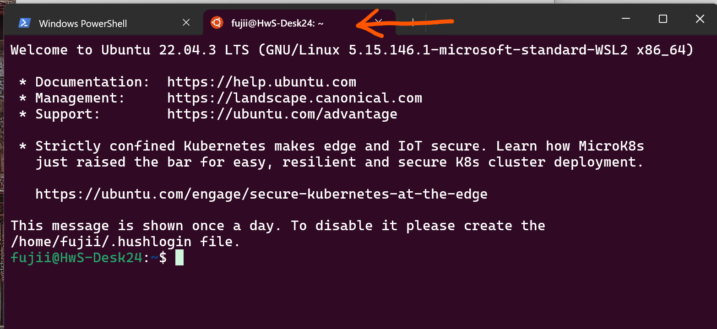717x329 pixels.
Task: Open the secure-kubernetes-at-the-edge URL
Action: (261, 194)
